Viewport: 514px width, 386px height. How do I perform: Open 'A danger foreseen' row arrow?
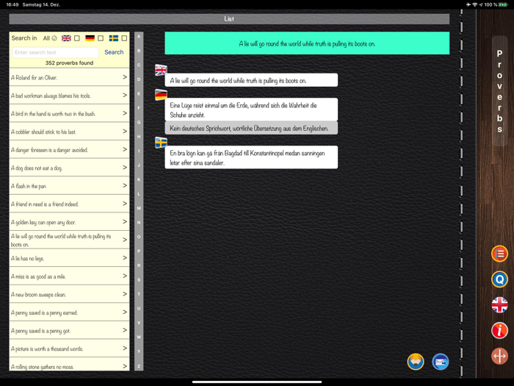click(x=125, y=149)
